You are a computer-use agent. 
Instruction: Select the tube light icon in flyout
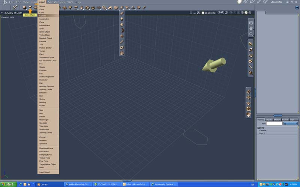click(122, 42)
